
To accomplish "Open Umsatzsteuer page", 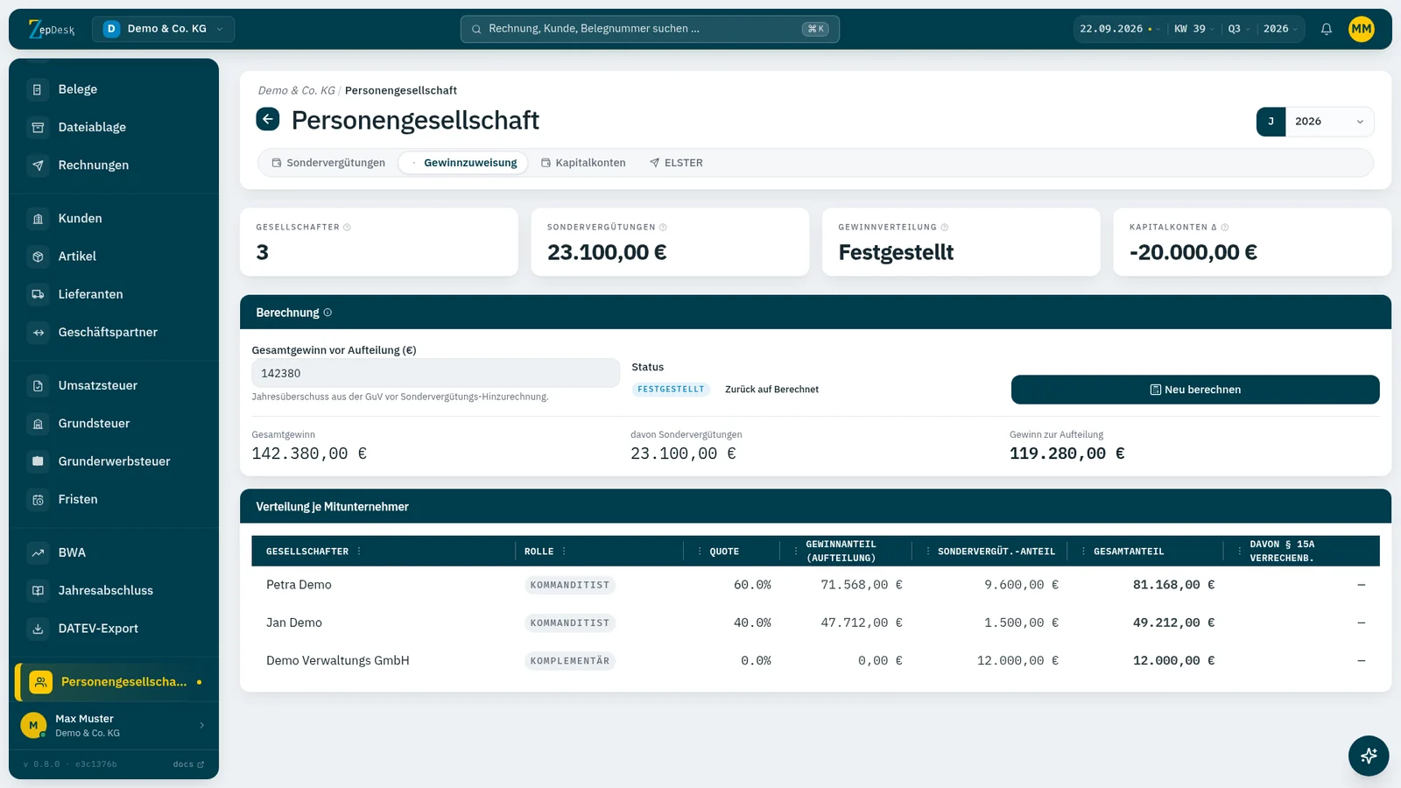I will (x=114, y=385).
